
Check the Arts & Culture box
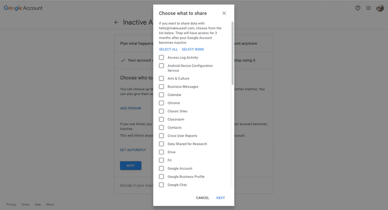click(161, 78)
